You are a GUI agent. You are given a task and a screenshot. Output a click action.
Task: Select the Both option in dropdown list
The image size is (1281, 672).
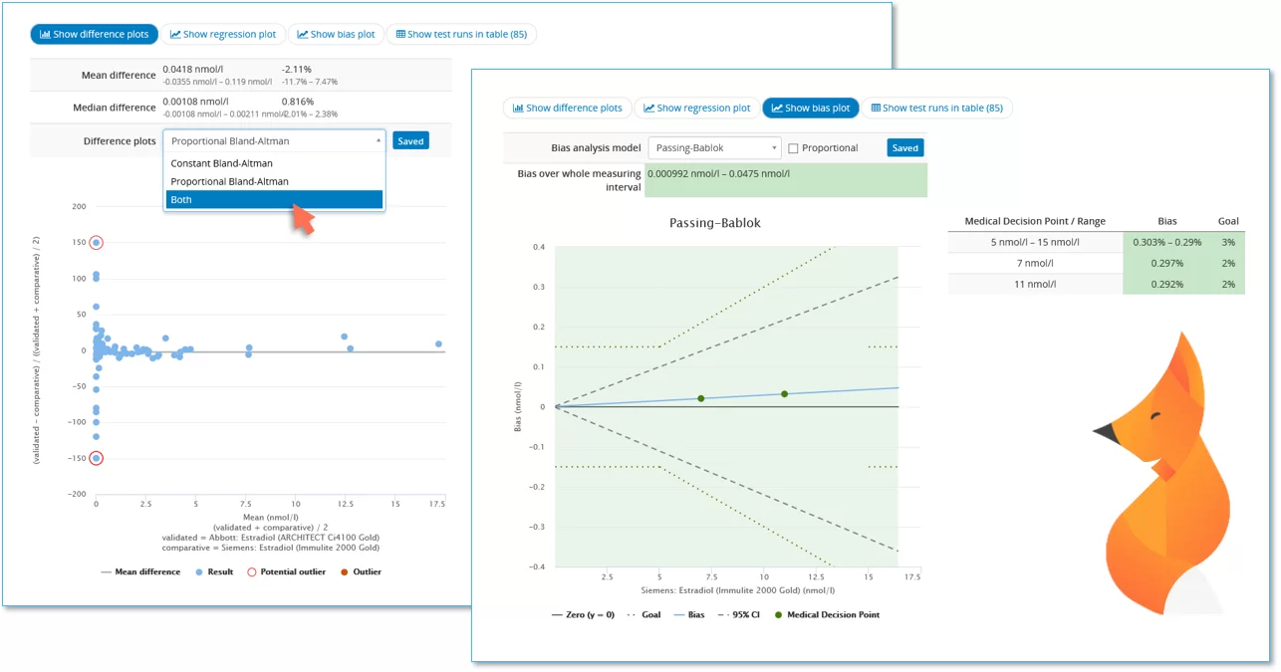tap(274, 200)
